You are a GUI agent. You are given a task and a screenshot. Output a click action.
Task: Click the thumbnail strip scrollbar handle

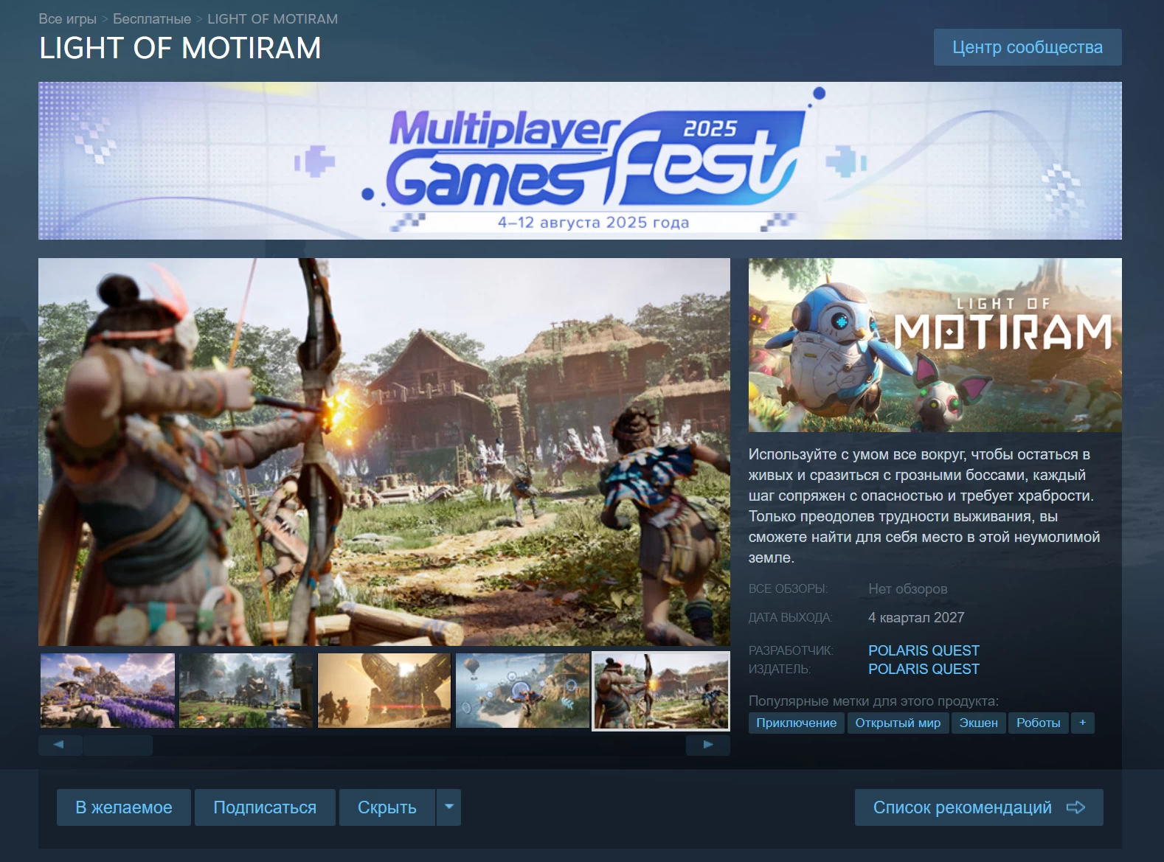click(x=118, y=745)
